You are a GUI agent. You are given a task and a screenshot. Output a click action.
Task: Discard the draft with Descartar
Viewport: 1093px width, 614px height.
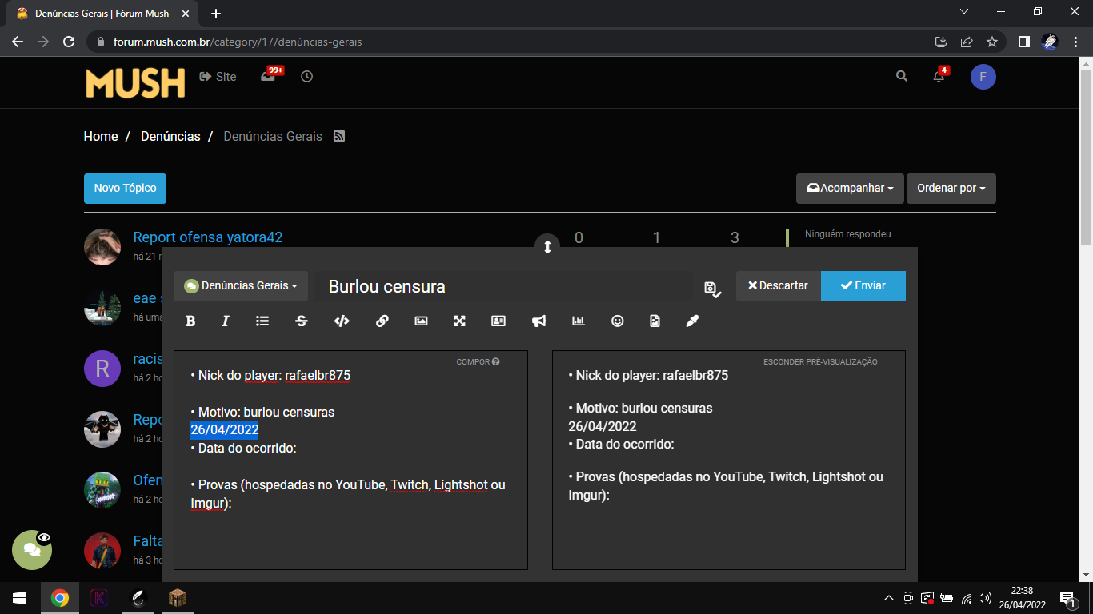(x=779, y=285)
